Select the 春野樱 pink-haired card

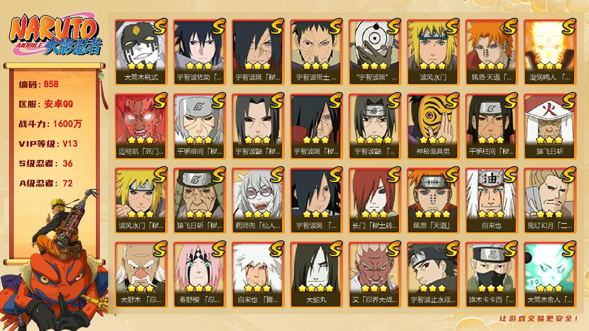[x=199, y=274]
